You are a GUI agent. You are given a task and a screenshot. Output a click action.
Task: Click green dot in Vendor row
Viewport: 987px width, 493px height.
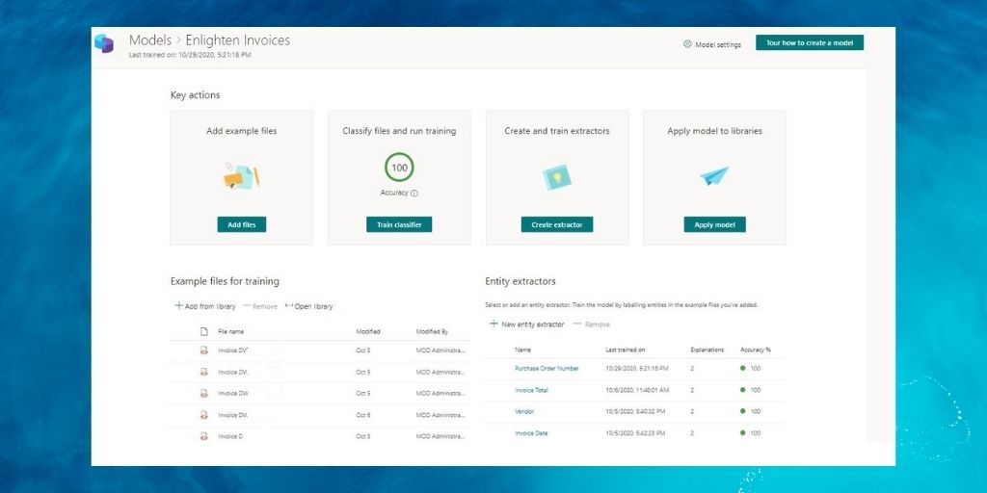tap(743, 411)
